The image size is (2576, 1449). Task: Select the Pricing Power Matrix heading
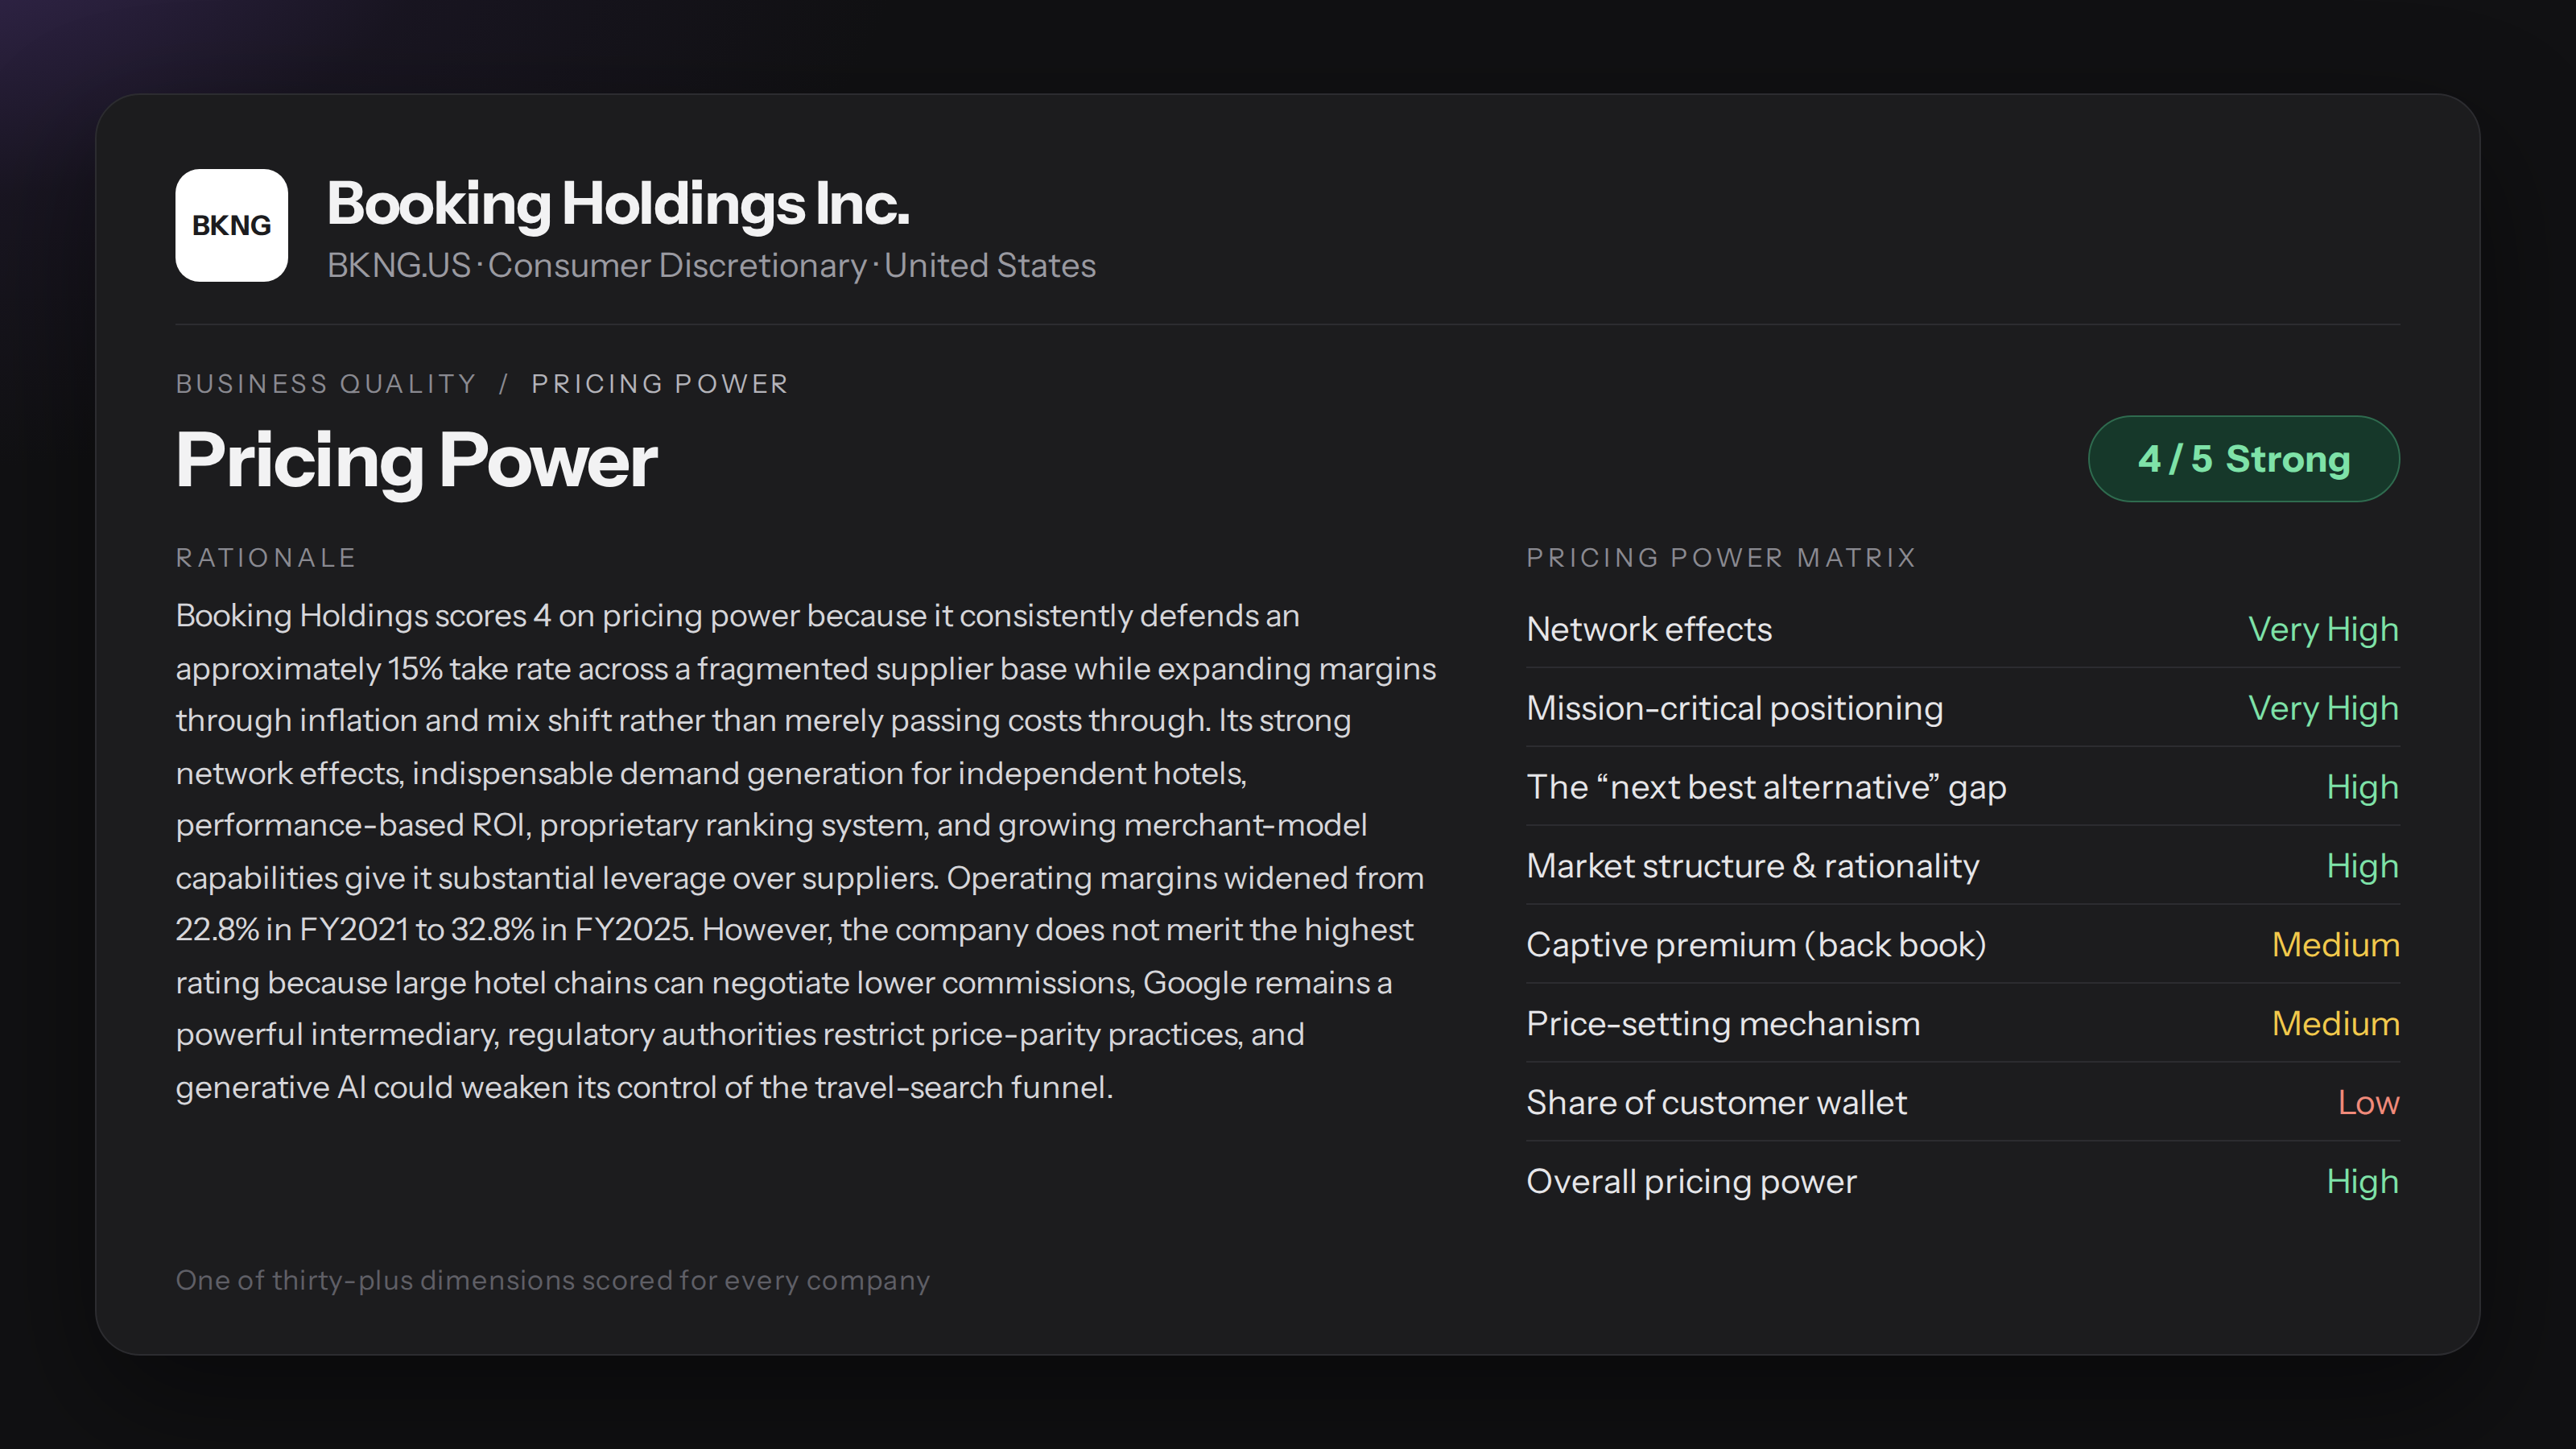click(x=1721, y=558)
